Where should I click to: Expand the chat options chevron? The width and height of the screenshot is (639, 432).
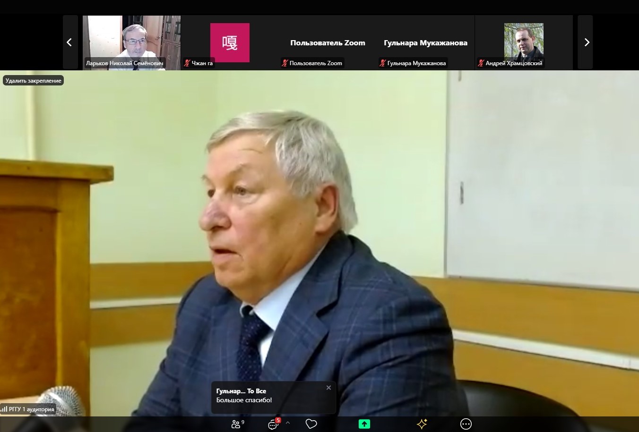click(x=288, y=423)
